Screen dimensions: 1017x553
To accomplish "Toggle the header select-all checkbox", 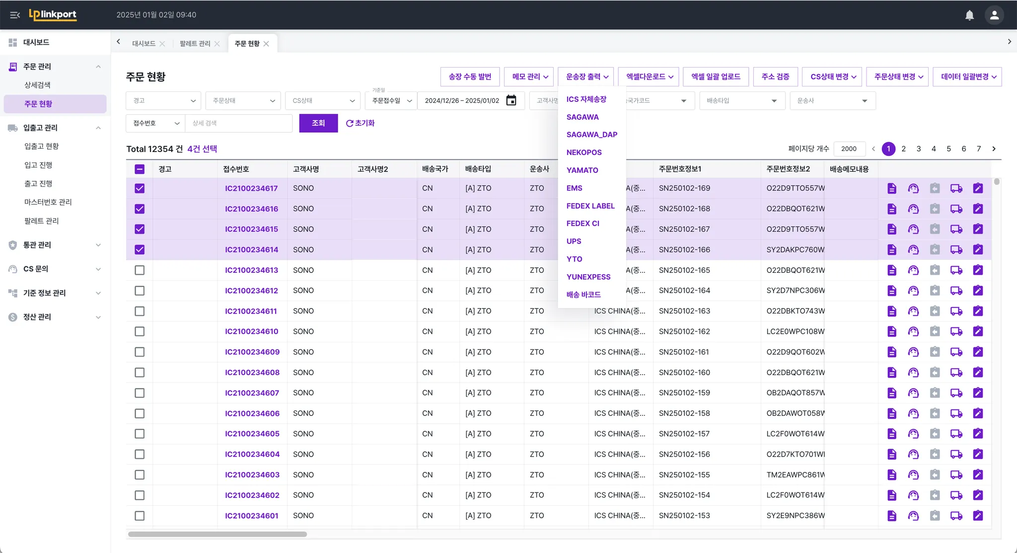I will (140, 169).
